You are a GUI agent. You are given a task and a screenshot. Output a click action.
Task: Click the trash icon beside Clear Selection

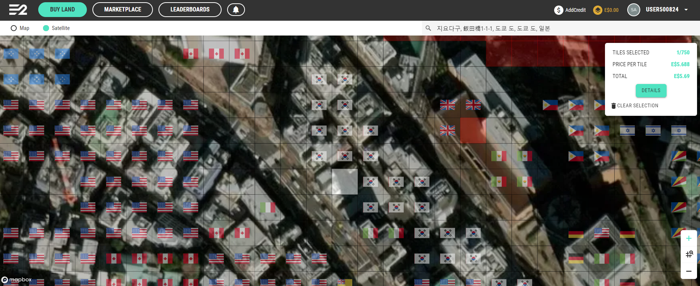pos(614,106)
